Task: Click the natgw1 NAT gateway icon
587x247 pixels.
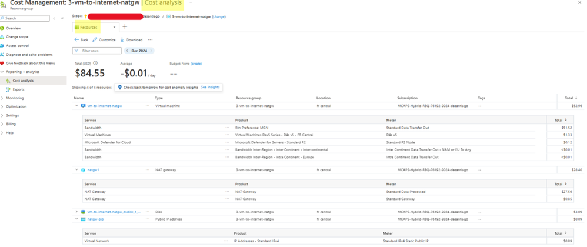Action: (83, 170)
